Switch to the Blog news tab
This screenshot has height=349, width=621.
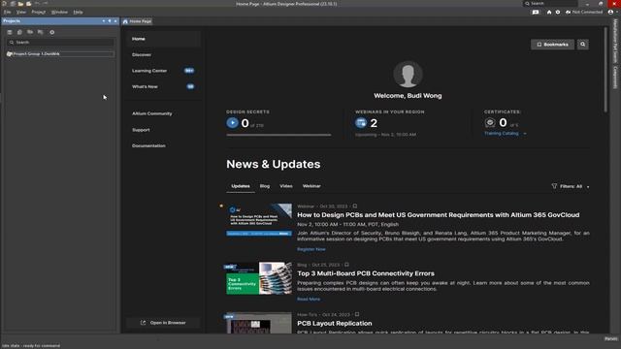point(265,186)
